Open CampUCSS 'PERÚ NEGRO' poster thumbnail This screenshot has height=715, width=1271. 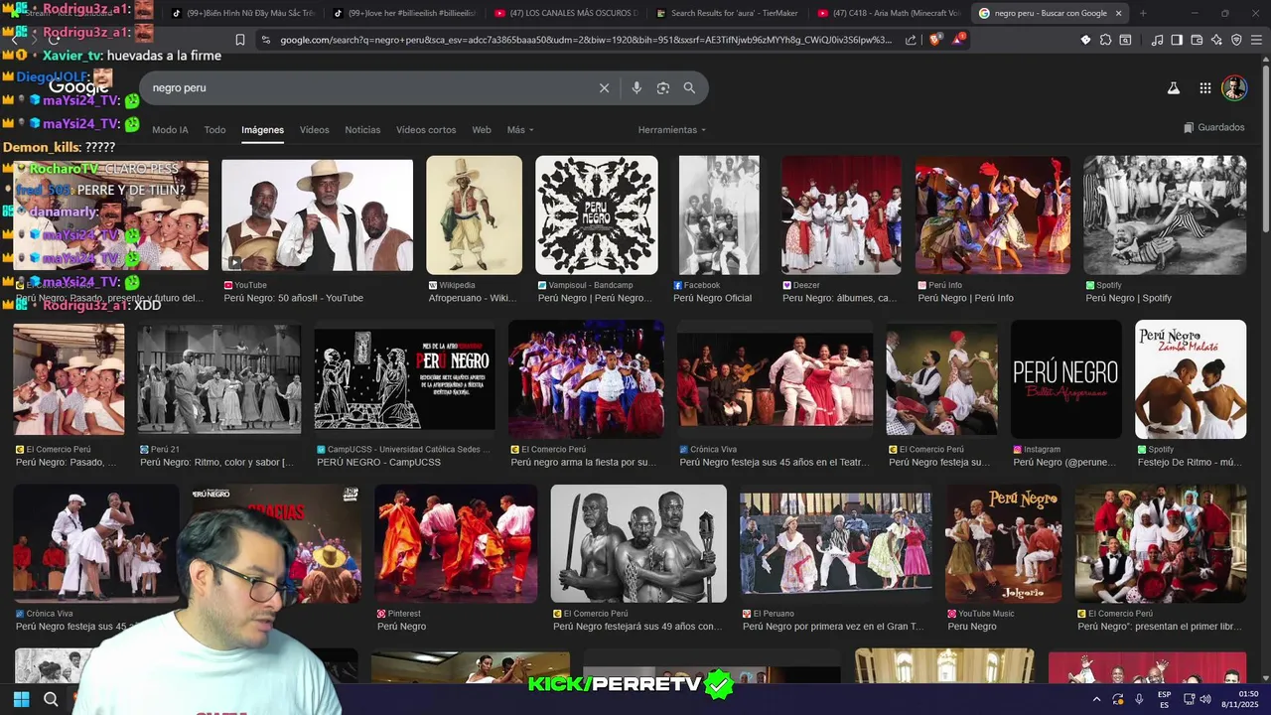coord(404,379)
